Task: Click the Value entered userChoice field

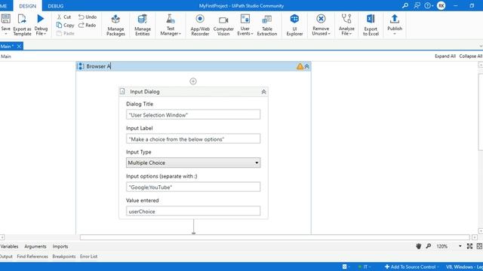Action: pos(193,211)
